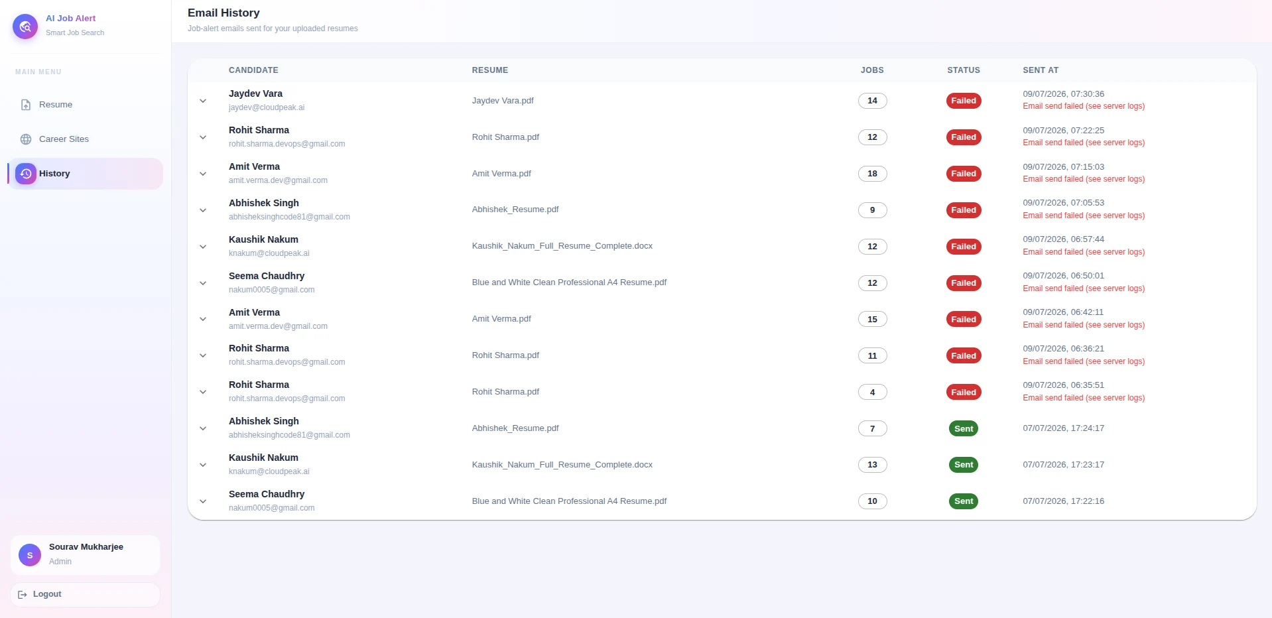
Task: Click the jobs count 15 badge
Action: click(x=872, y=319)
